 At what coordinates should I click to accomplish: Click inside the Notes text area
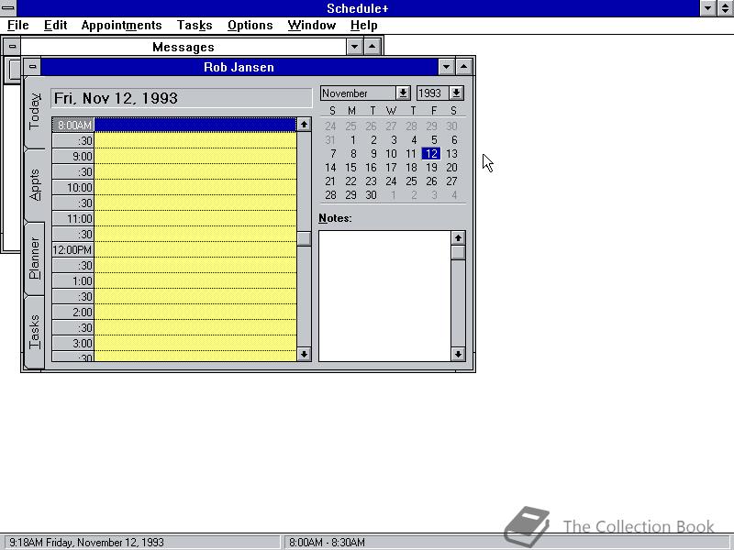click(384, 296)
